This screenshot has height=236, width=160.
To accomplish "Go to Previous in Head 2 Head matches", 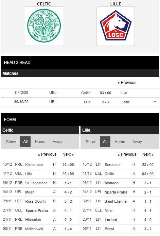I will 127,83.
